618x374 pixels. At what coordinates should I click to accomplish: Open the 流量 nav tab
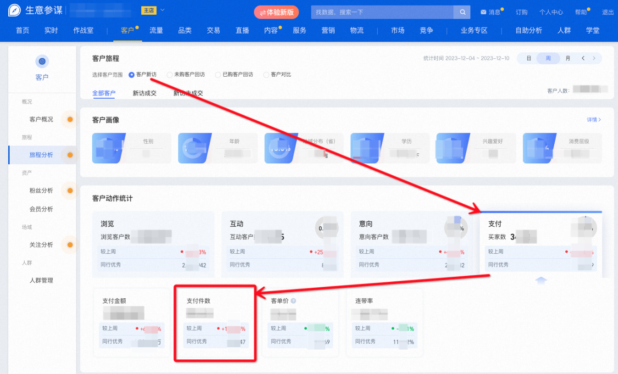156,30
